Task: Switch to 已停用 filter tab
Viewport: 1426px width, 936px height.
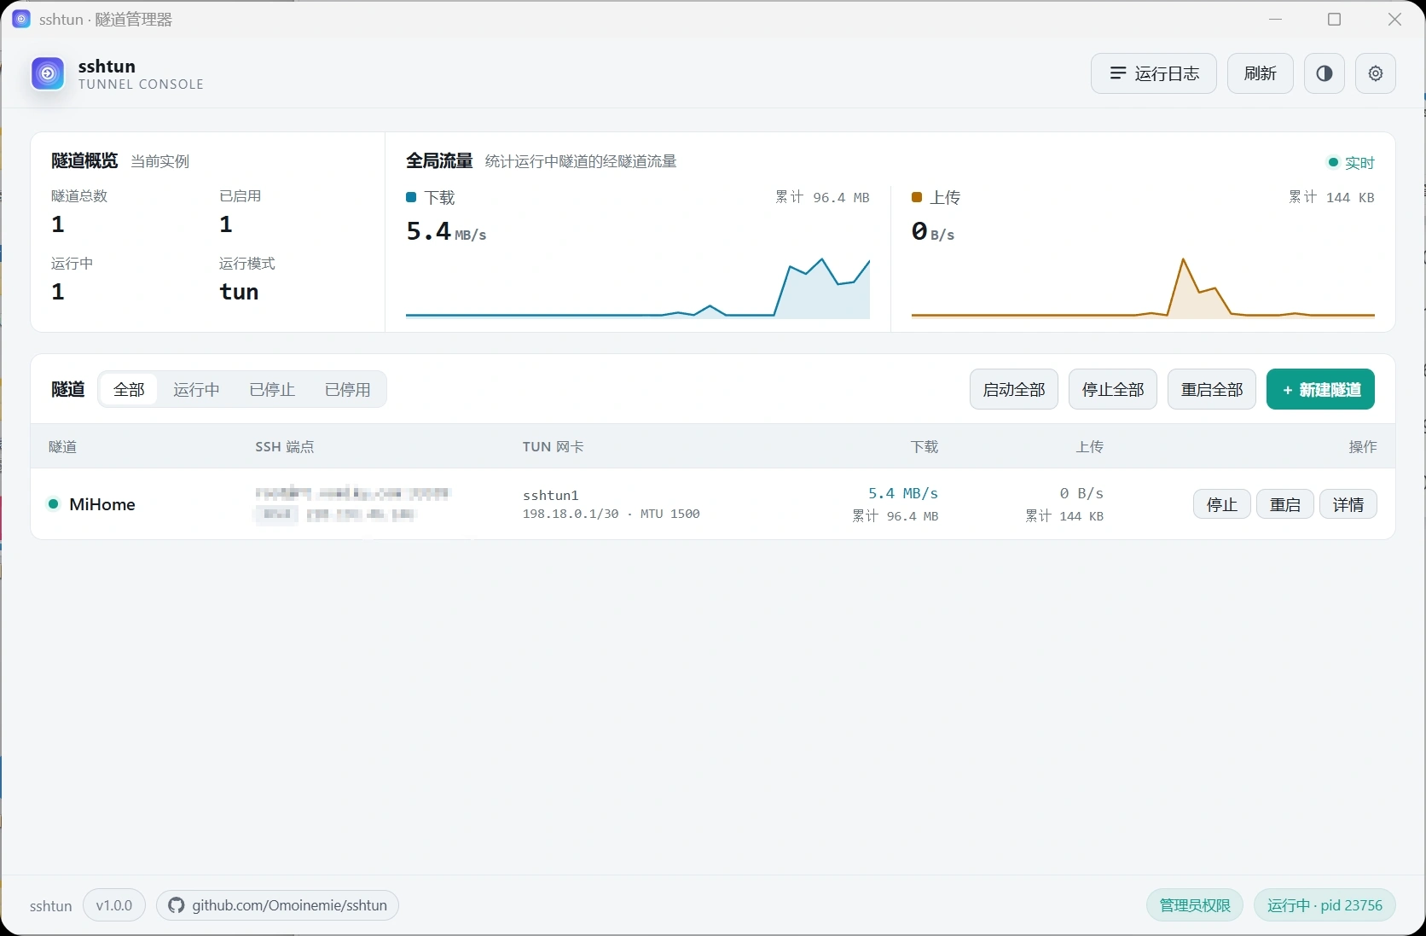Action: coord(347,389)
